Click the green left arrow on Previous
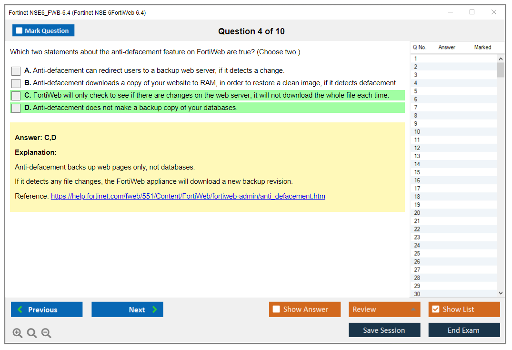 (20, 310)
